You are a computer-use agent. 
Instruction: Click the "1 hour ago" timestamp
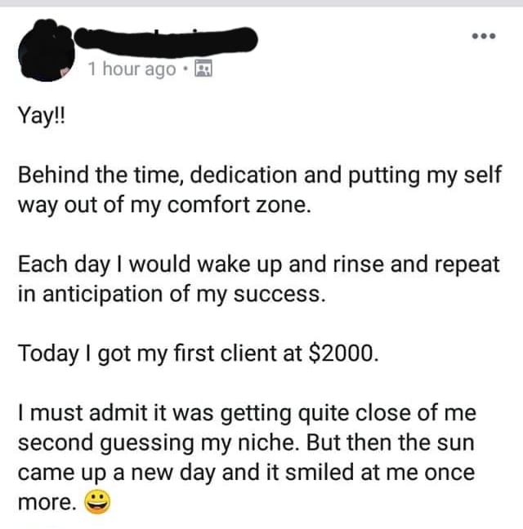point(132,69)
